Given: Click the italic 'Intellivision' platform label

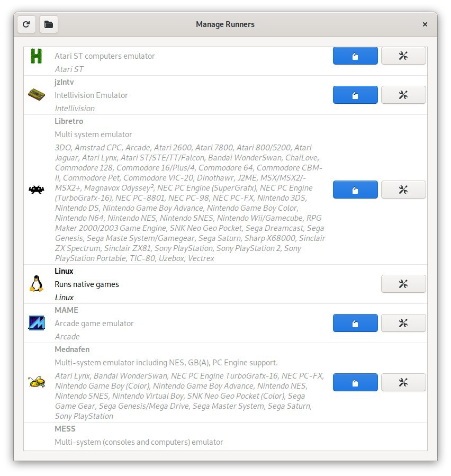Looking at the screenshot, I should click(x=75, y=109).
